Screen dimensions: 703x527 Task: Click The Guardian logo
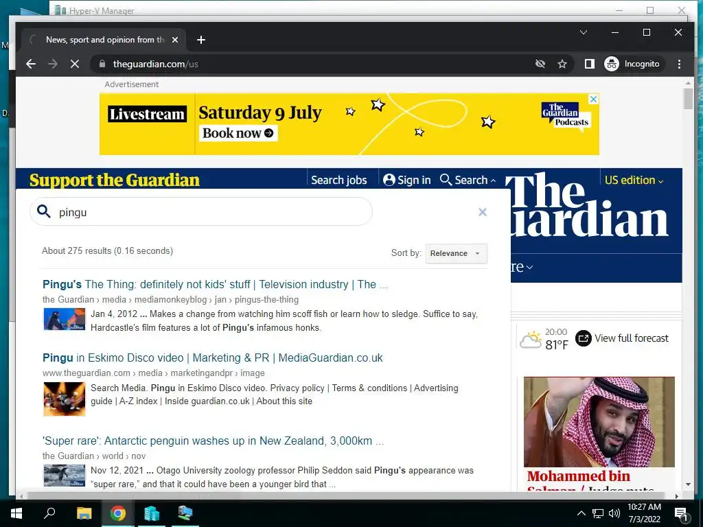[590, 206]
